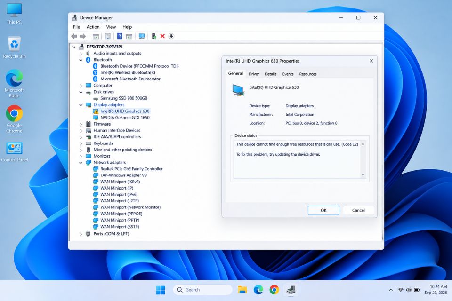Click the Action pane toolbar icon
This screenshot has width=452, height=301.
click(x=129, y=36)
